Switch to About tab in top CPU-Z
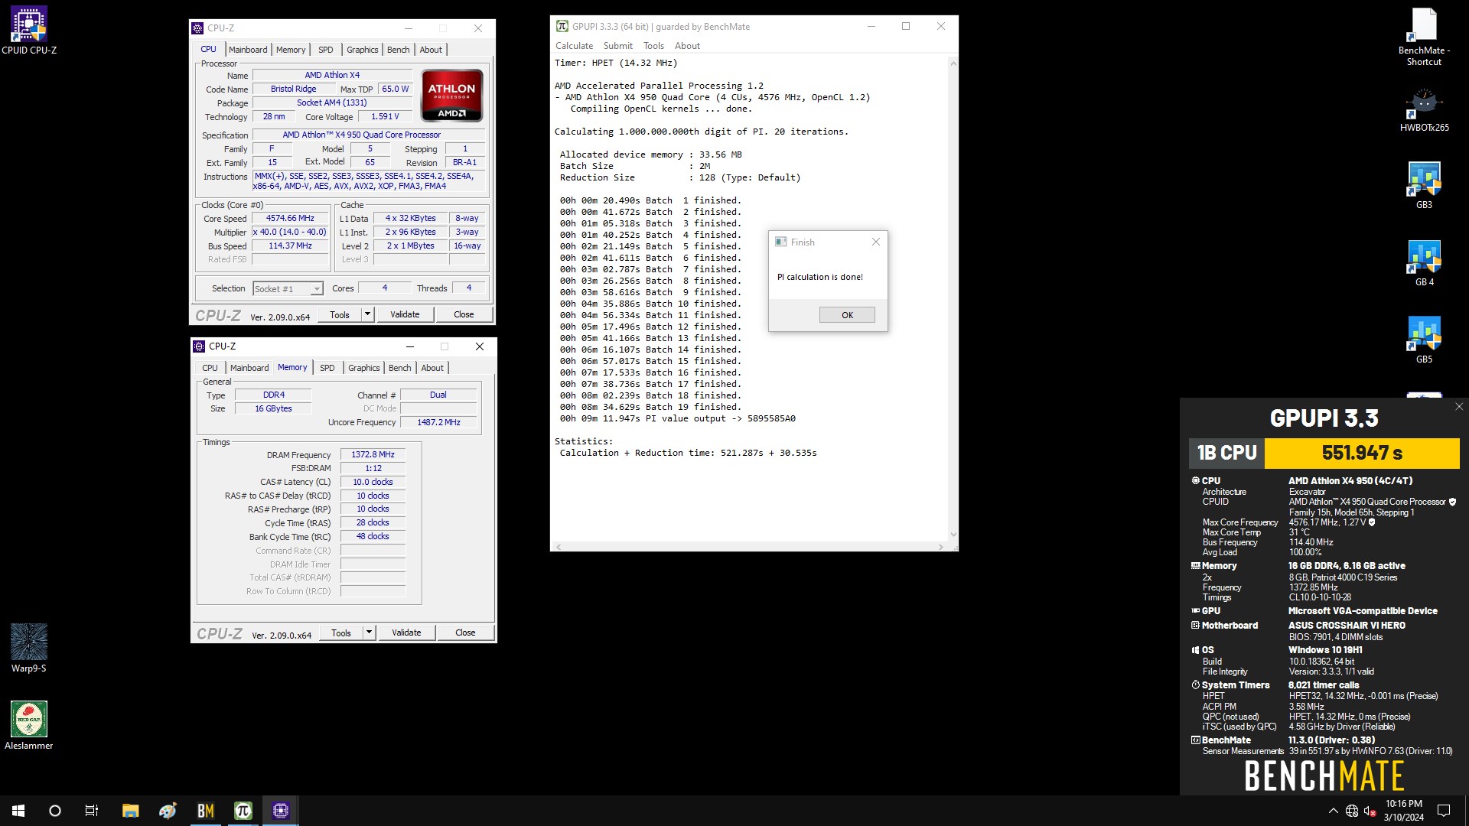This screenshot has height=826, width=1469. pyautogui.click(x=431, y=50)
